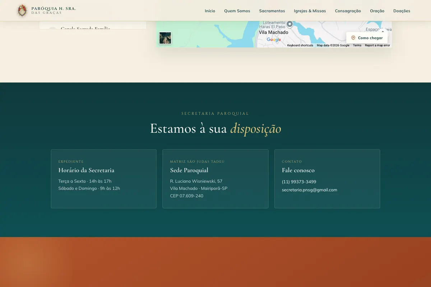
Task: Switch the map to satellite view thumbnail
Action: point(165,38)
